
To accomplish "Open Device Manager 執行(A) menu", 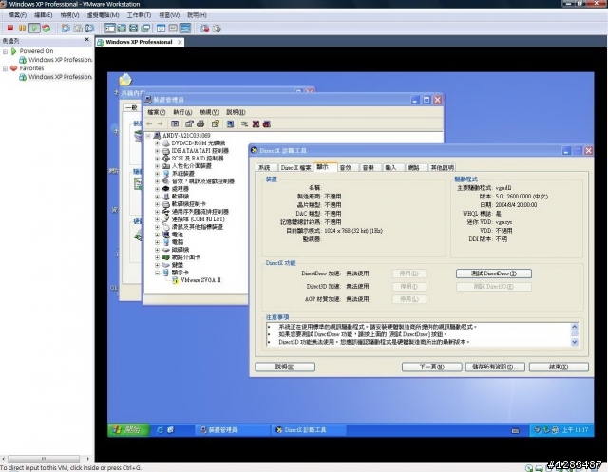I will pos(182,112).
